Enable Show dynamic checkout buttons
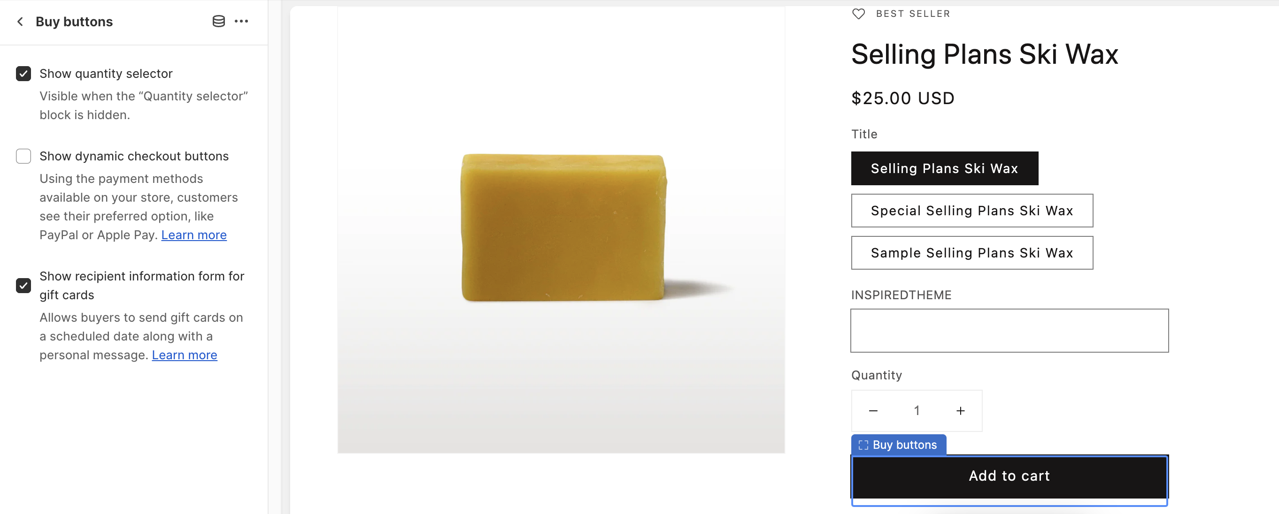Screen dimensions: 1279x514 point(23,156)
